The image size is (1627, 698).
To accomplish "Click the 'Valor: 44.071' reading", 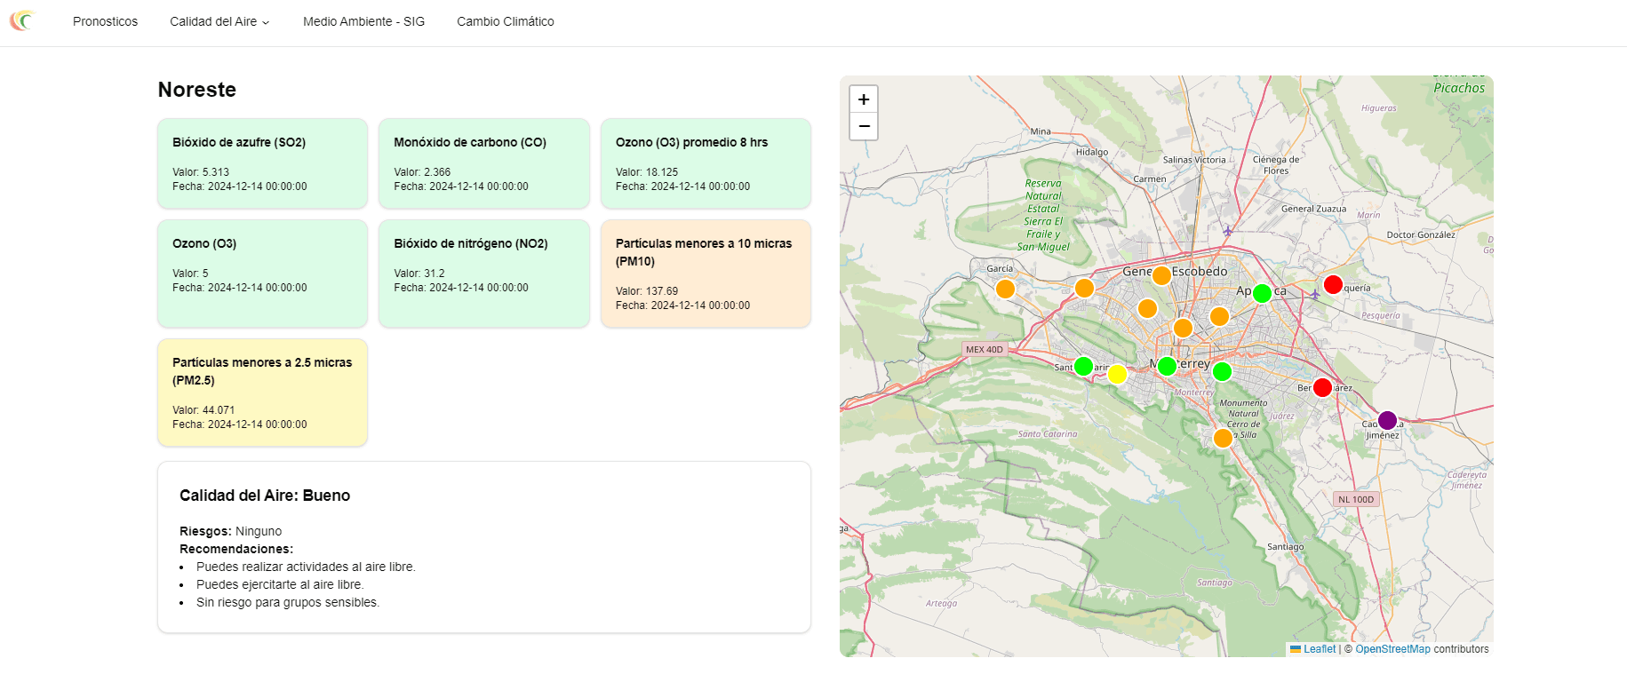I will point(203,410).
